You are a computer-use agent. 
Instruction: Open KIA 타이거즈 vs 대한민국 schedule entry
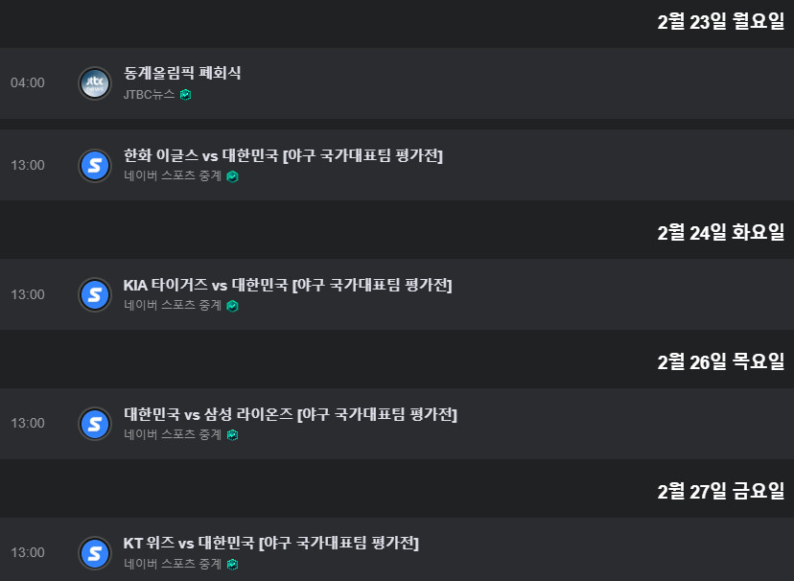click(288, 285)
